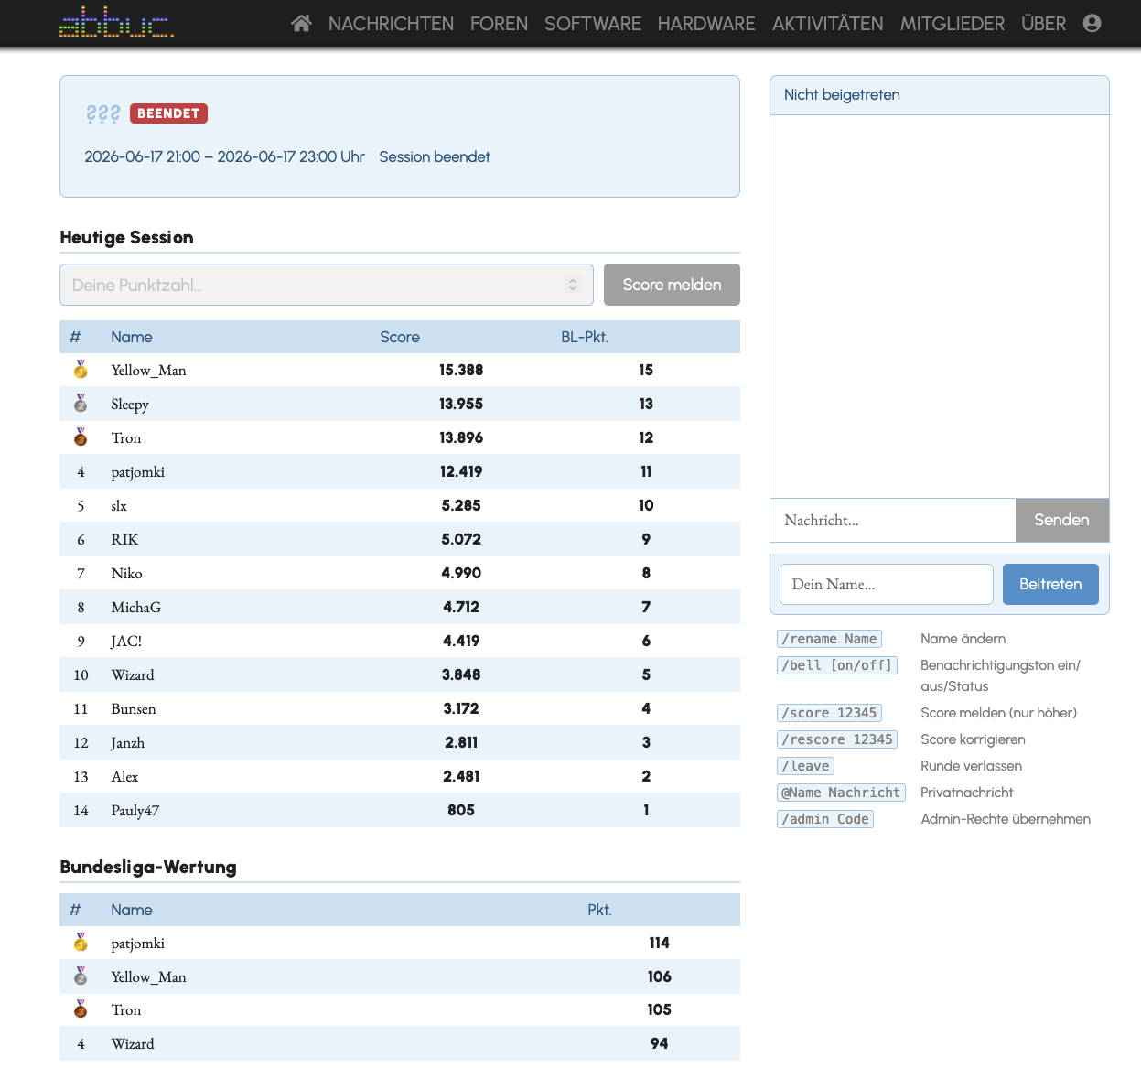Select the Janzh player name
The width and height of the screenshot is (1141, 1068).
(127, 742)
